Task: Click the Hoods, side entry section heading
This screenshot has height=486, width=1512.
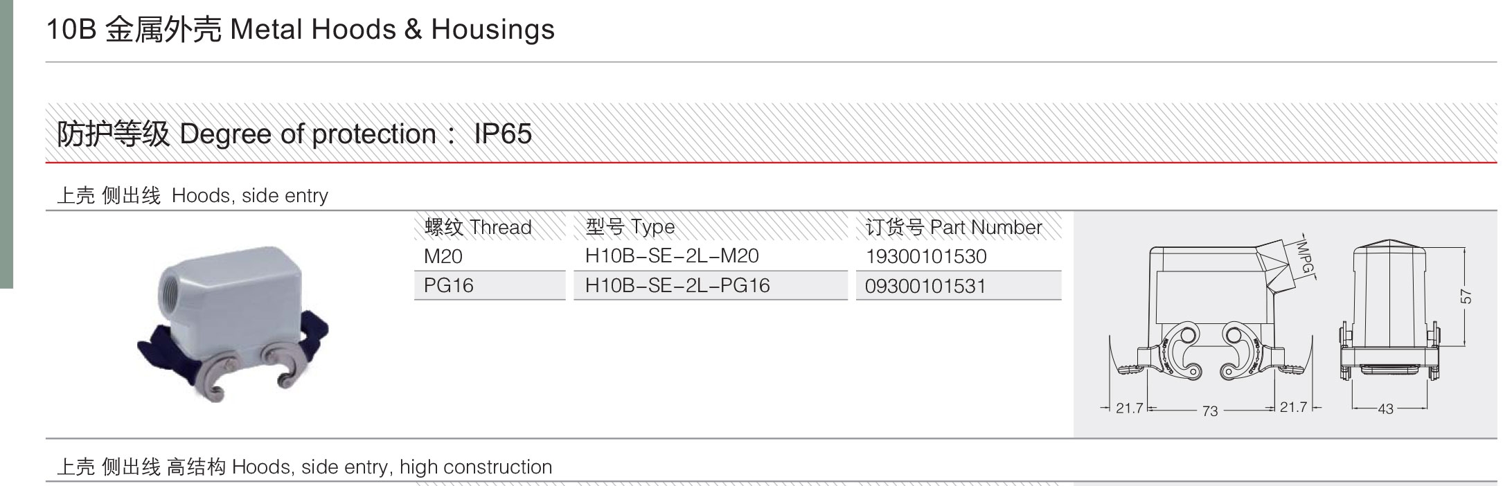Action: coord(193,196)
